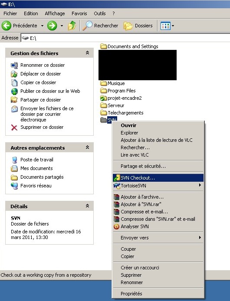230x301 pixels.
Task: Go up one folder level icon
Action: [x=72, y=26]
